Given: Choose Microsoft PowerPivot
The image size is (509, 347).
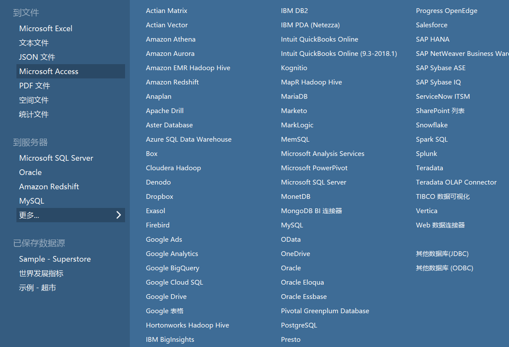Looking at the screenshot, I should click(314, 168).
